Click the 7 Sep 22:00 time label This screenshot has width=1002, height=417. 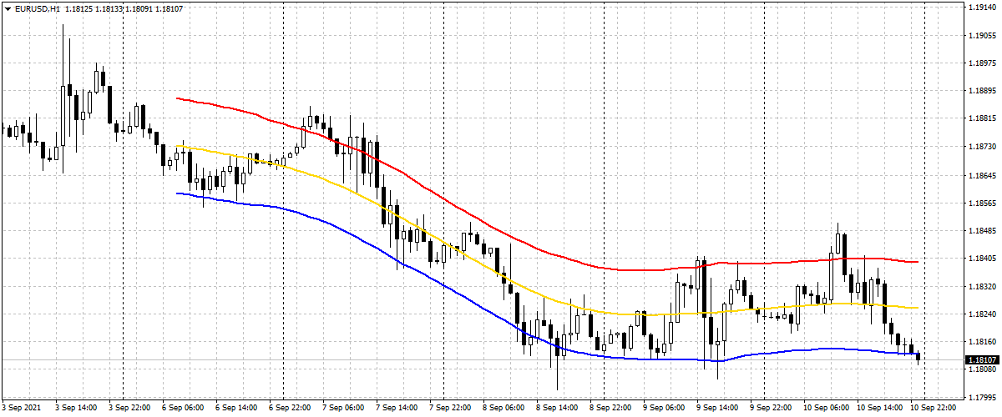pos(452,409)
